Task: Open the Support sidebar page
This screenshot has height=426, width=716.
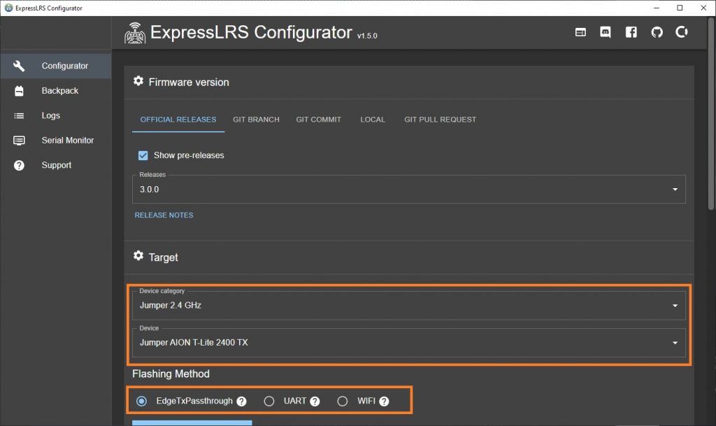Action: point(56,165)
